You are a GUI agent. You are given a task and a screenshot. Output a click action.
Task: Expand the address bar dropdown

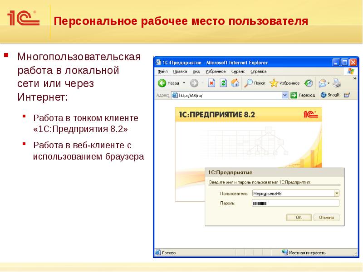(285, 95)
